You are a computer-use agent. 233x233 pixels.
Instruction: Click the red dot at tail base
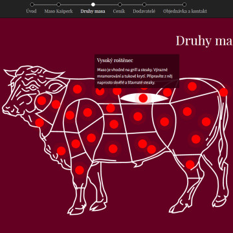pyautogui.click(x=223, y=93)
